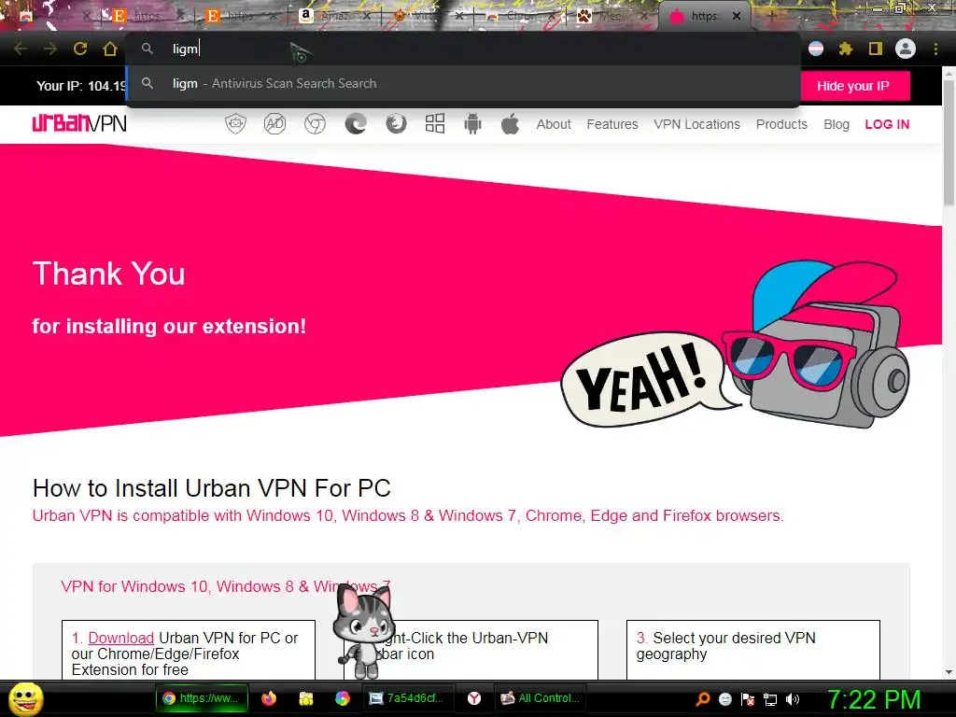956x717 pixels.
Task: Select the 'ligm - Antivirus Scan Search' suggestion
Action: (x=463, y=83)
